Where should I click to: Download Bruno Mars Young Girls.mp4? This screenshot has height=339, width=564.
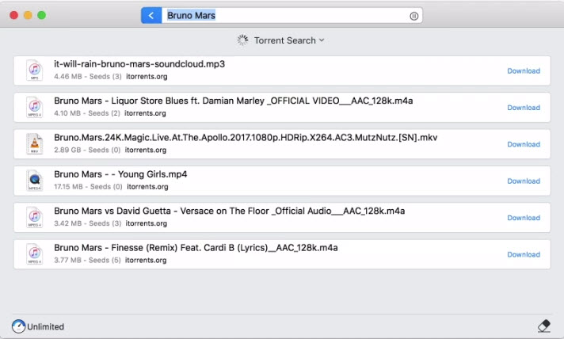(x=524, y=181)
